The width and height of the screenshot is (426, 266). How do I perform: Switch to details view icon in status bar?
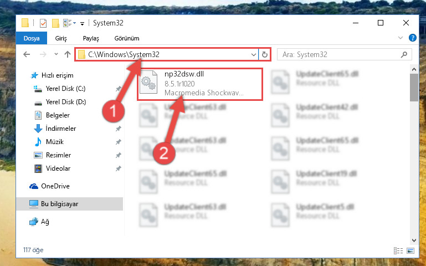398,250
